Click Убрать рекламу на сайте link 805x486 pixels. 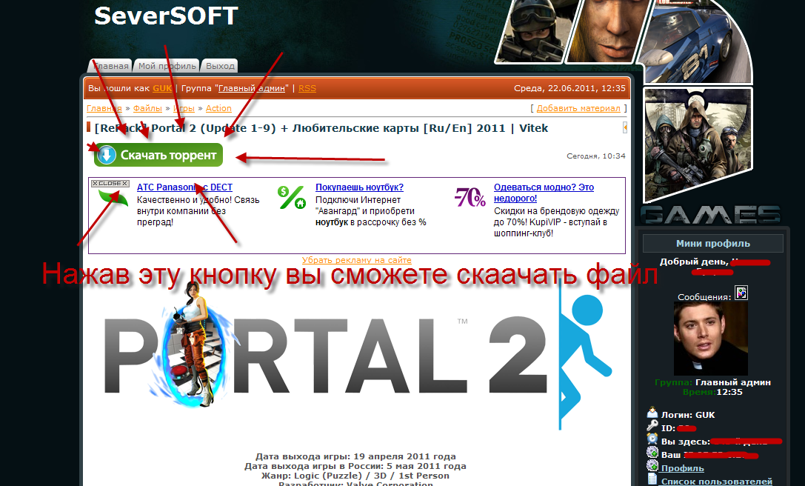click(356, 260)
